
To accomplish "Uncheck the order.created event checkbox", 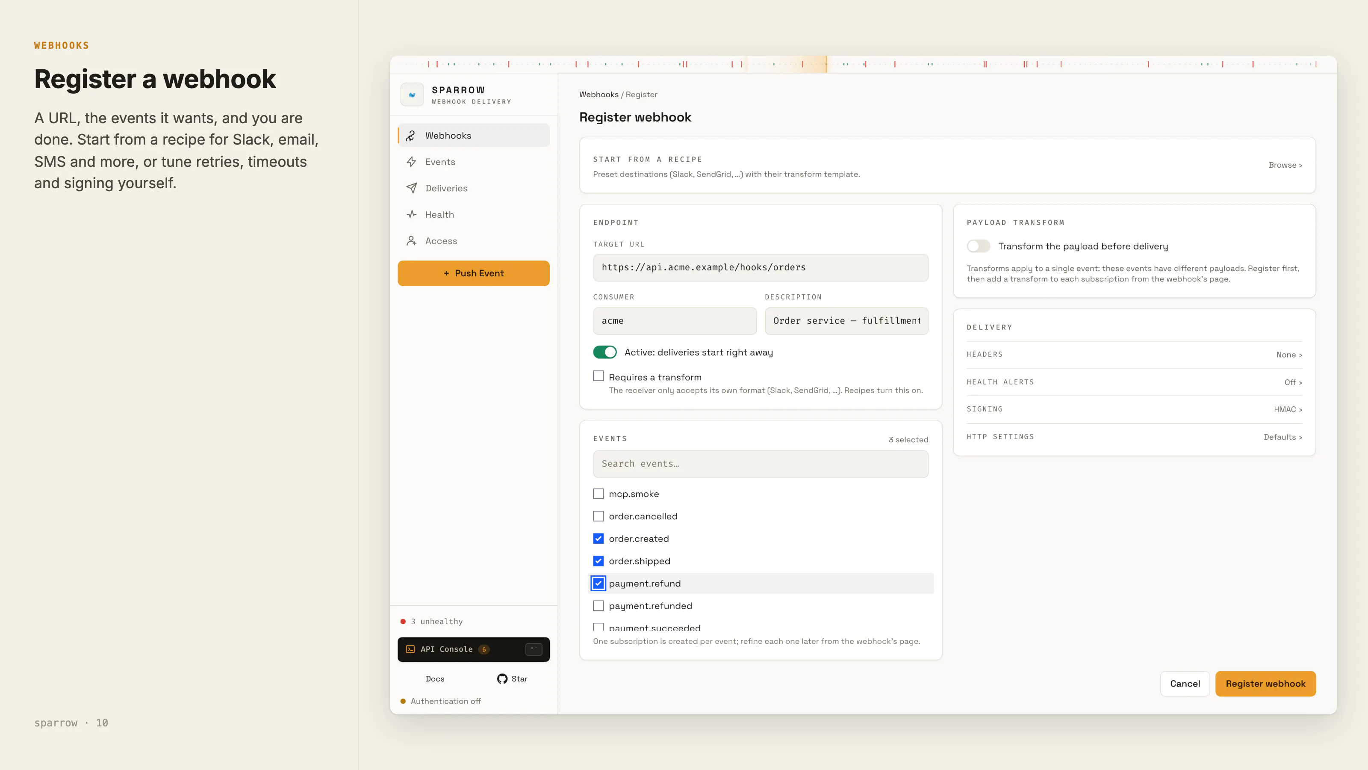I will [x=598, y=538].
